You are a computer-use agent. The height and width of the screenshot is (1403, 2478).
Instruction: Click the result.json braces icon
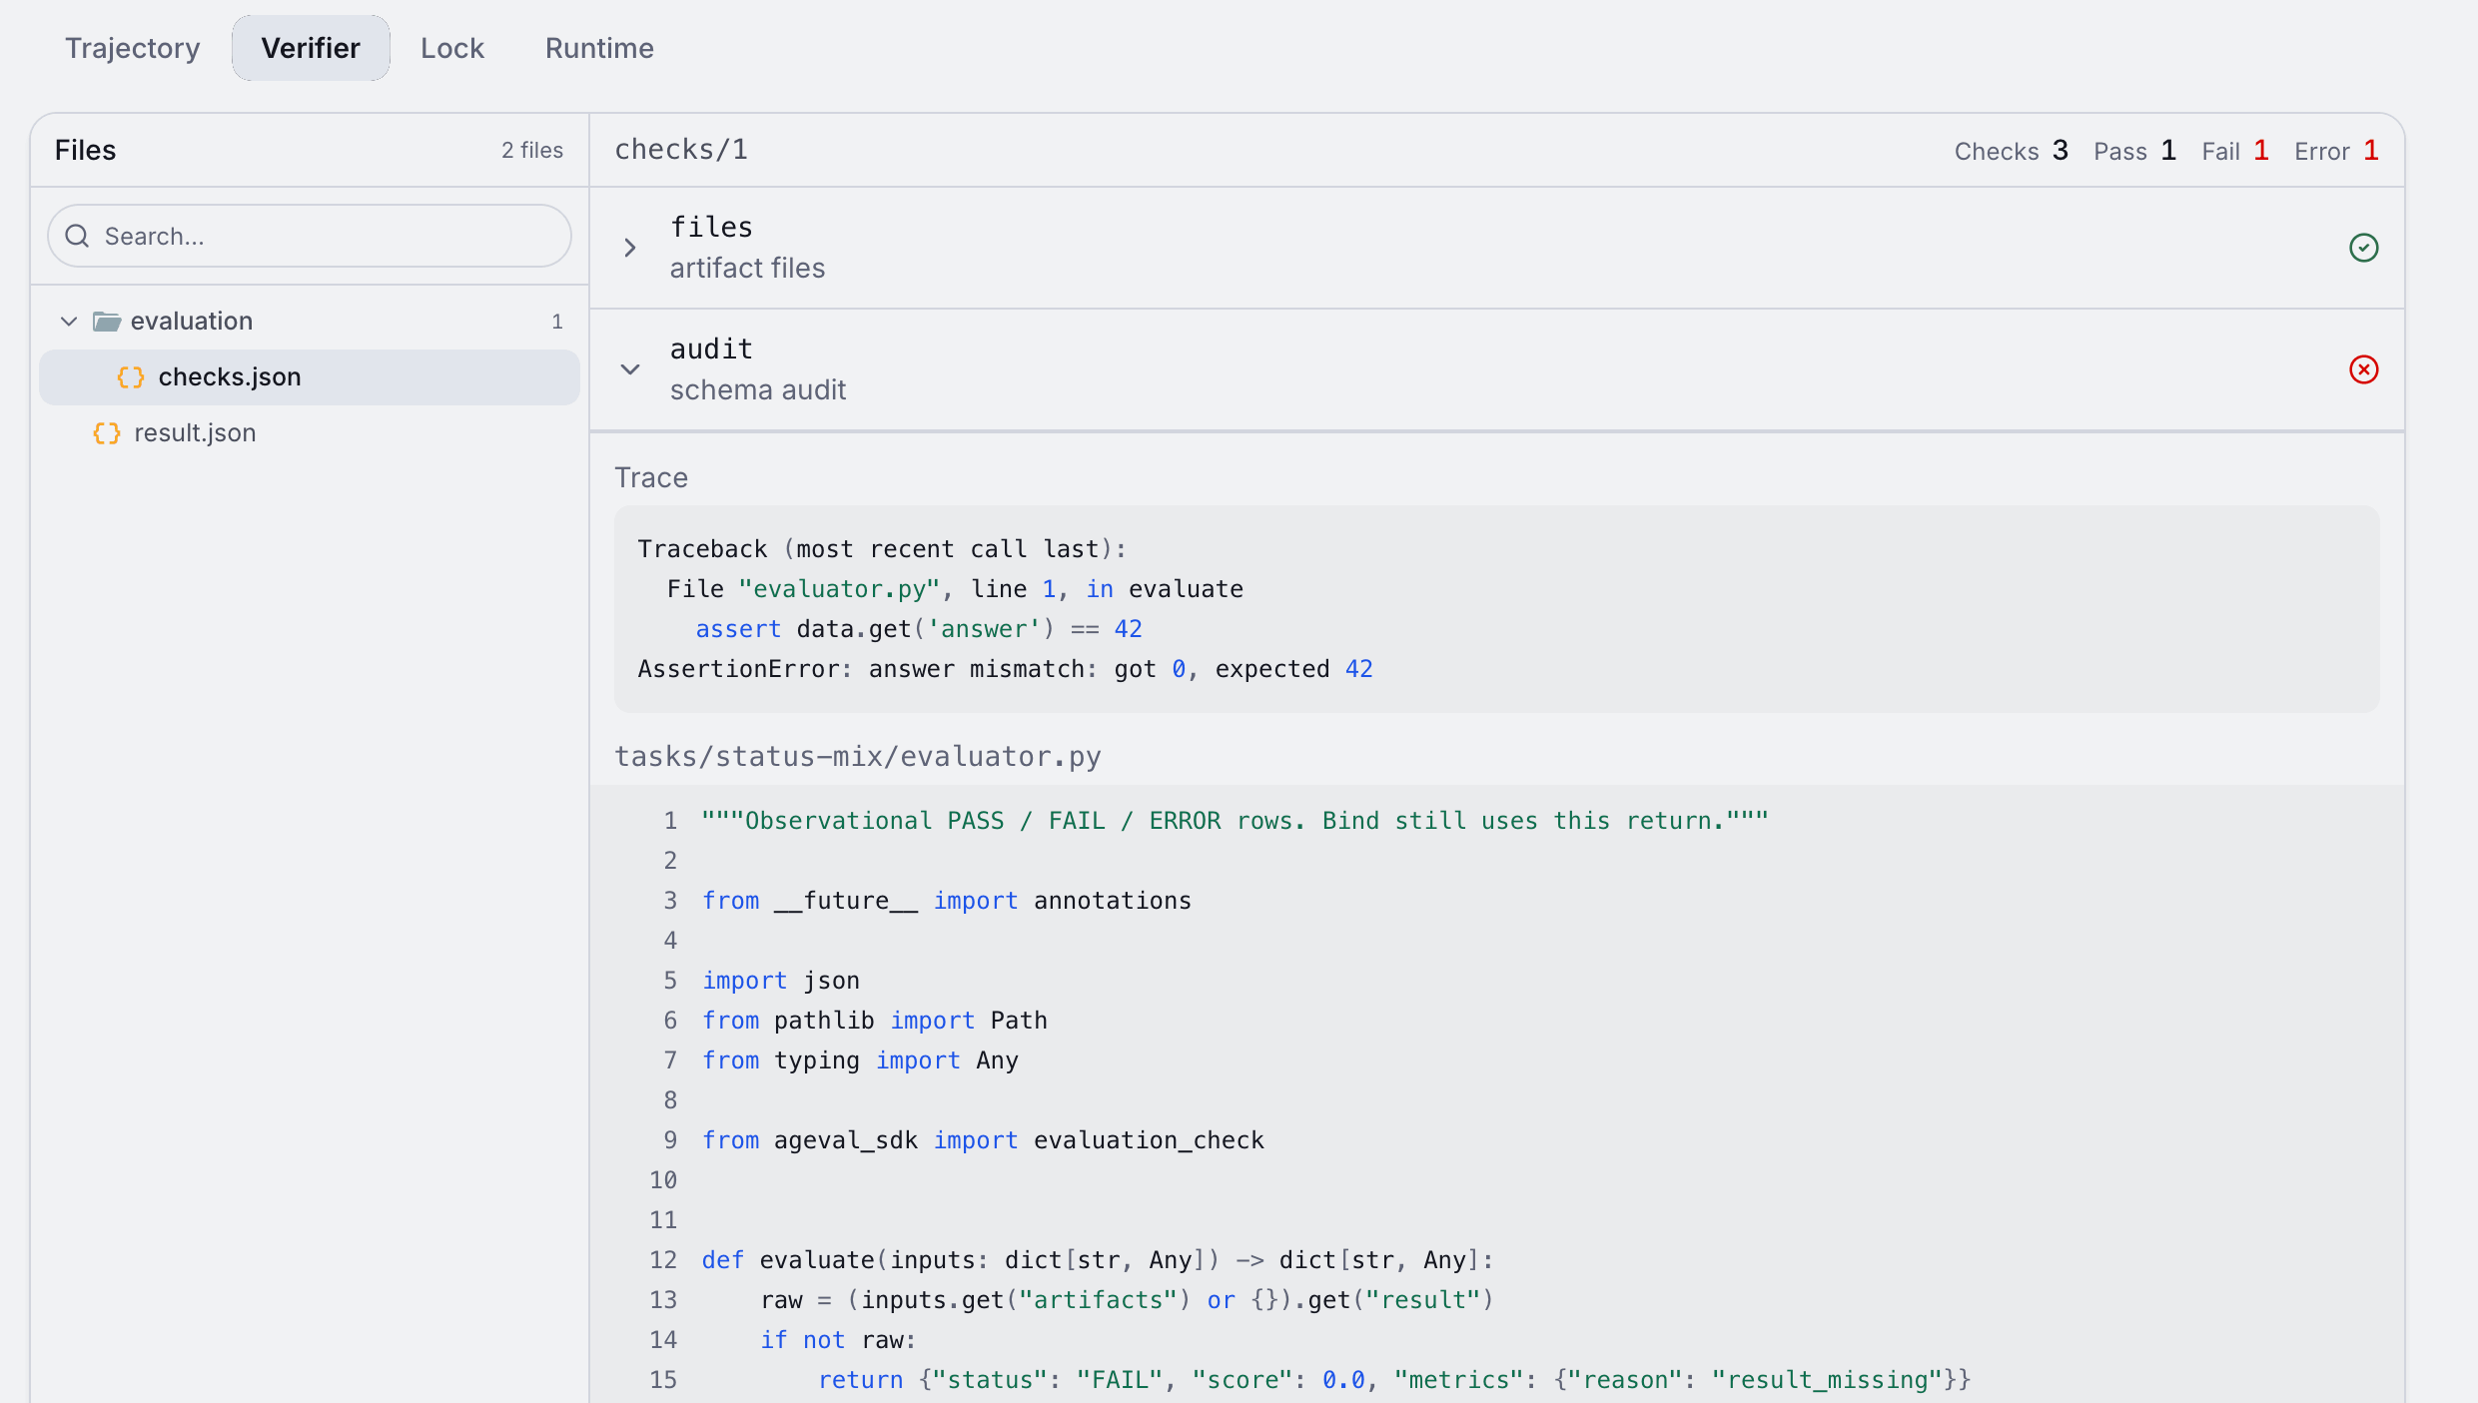(x=107, y=432)
